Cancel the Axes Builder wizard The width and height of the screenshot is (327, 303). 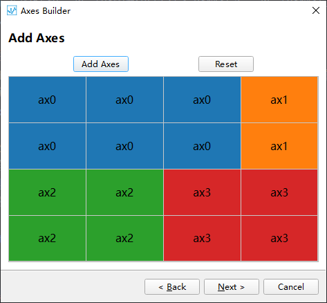291,287
